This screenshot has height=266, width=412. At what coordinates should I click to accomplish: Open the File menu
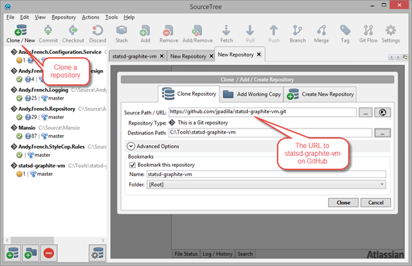(x=10, y=17)
